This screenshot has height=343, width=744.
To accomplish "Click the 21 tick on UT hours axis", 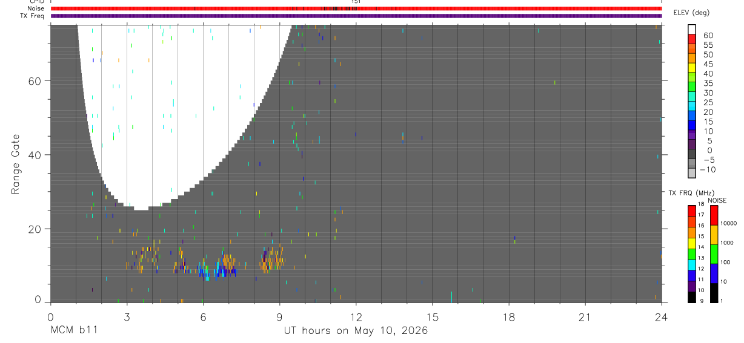I will tap(585, 317).
